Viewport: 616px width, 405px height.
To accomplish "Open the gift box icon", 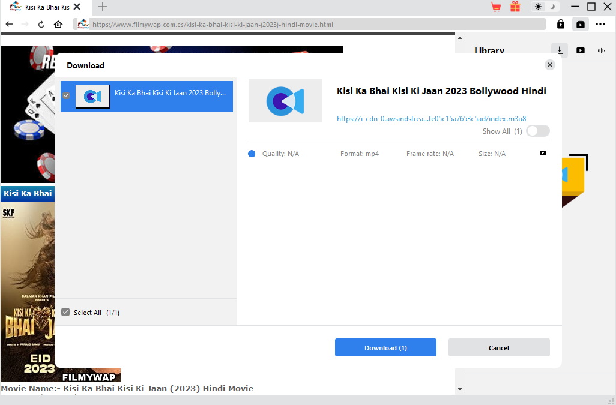I will pyautogui.click(x=515, y=7).
